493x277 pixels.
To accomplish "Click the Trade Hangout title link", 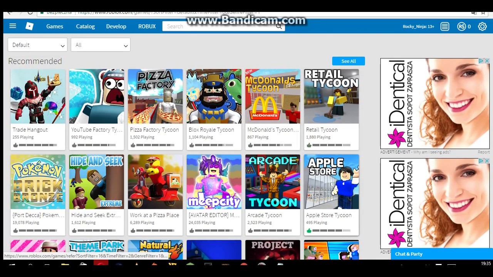I will 30,130.
